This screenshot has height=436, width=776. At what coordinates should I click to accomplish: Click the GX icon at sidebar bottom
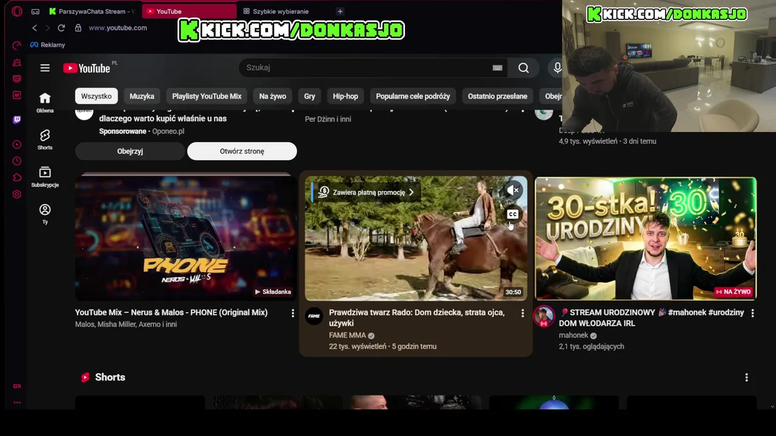pos(17,386)
